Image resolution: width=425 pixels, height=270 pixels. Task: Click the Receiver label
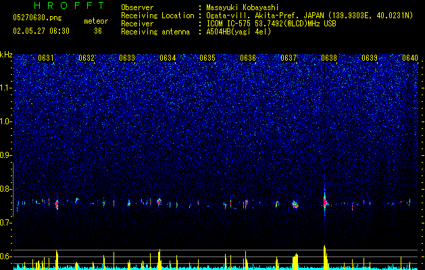[137, 24]
